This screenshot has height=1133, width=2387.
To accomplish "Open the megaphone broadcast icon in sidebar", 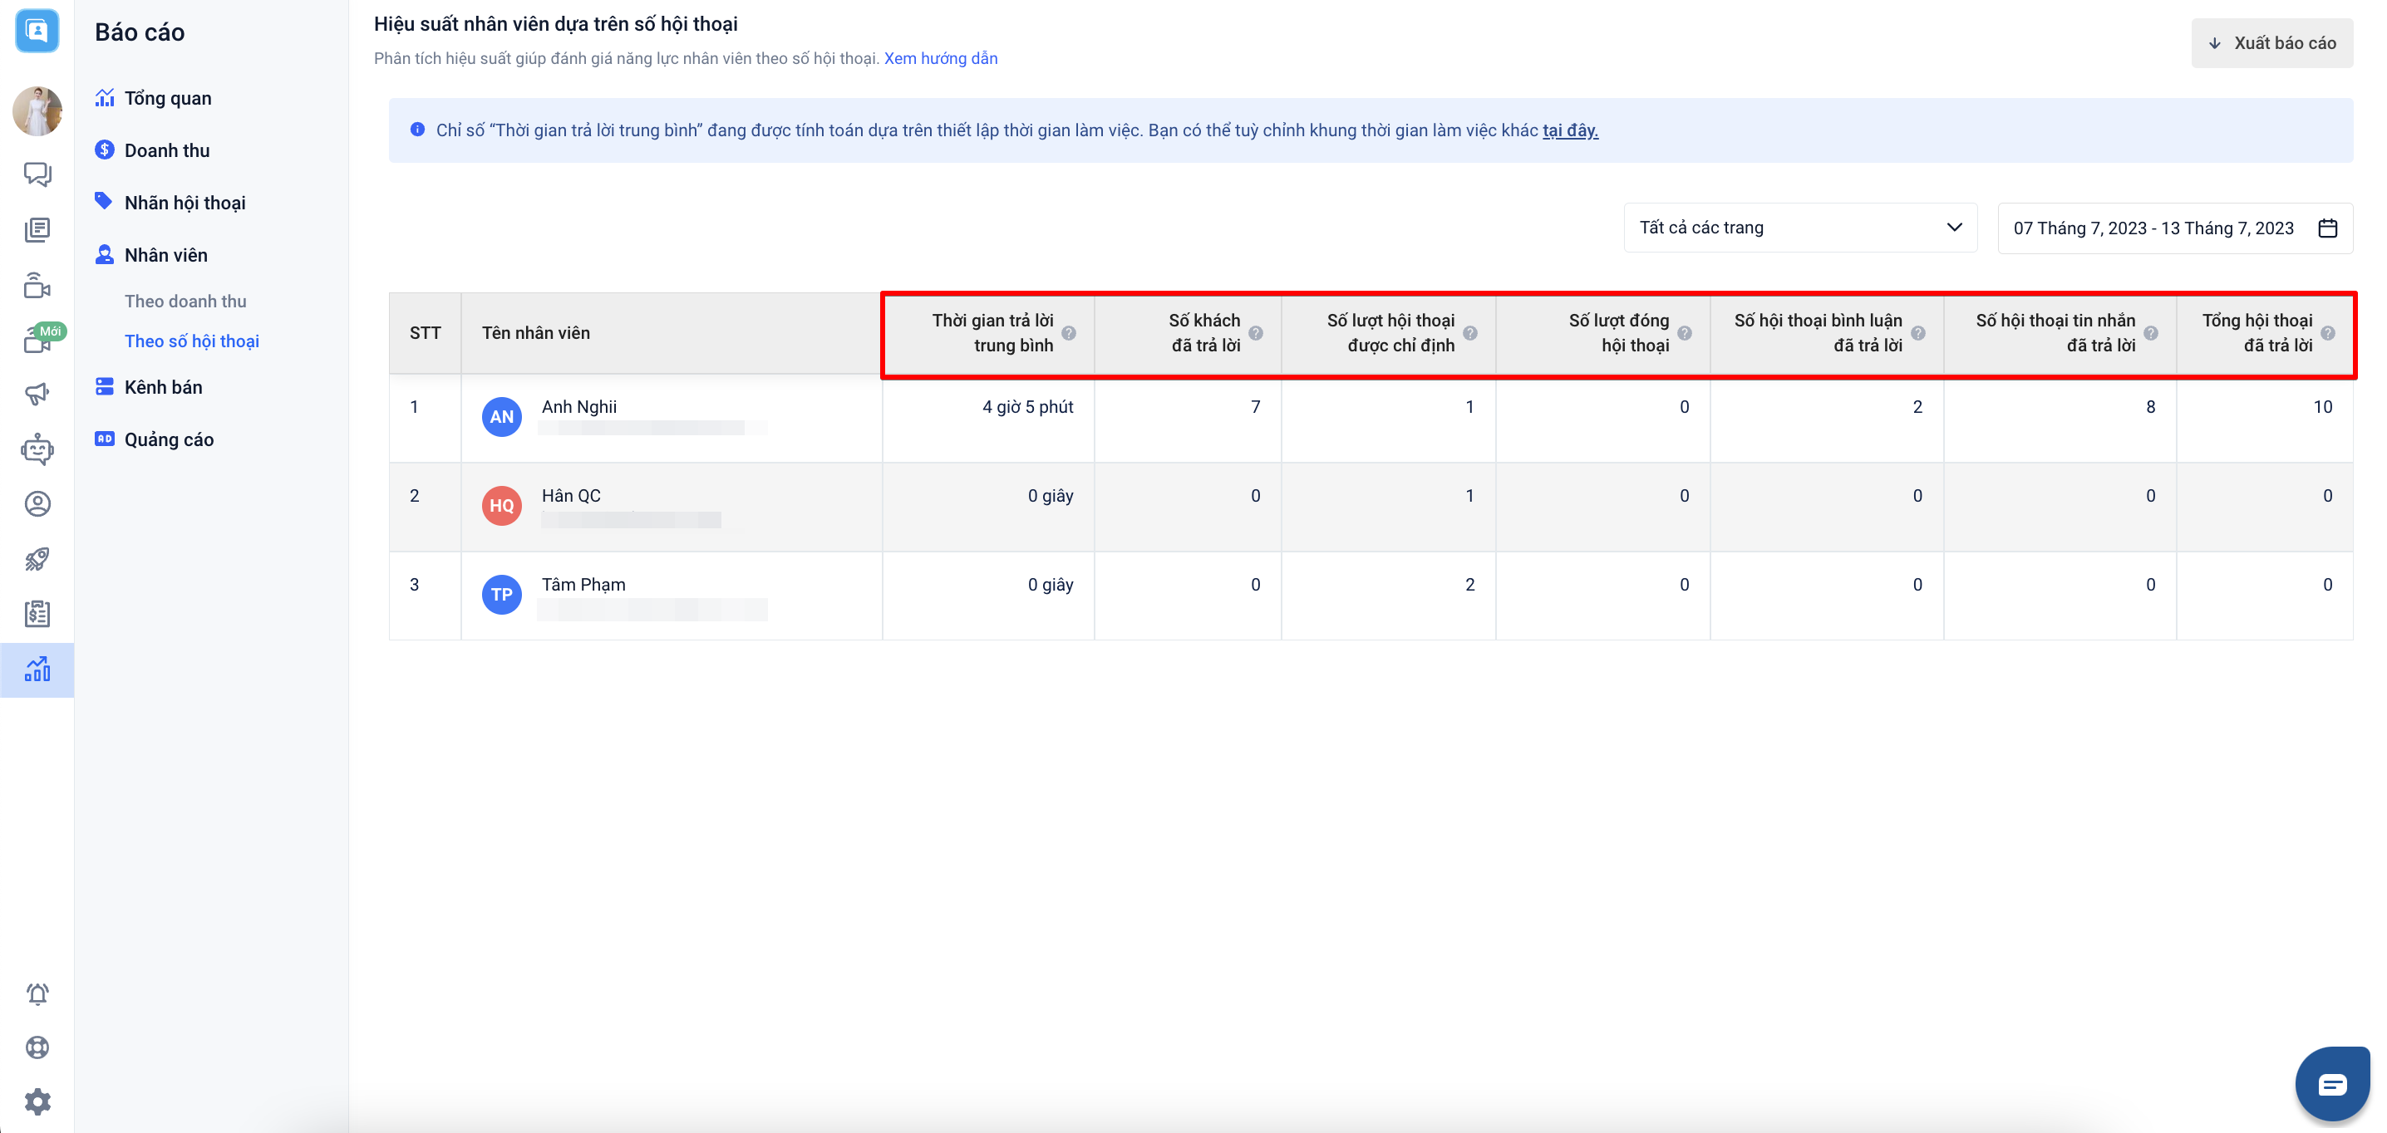I will pyautogui.click(x=37, y=394).
